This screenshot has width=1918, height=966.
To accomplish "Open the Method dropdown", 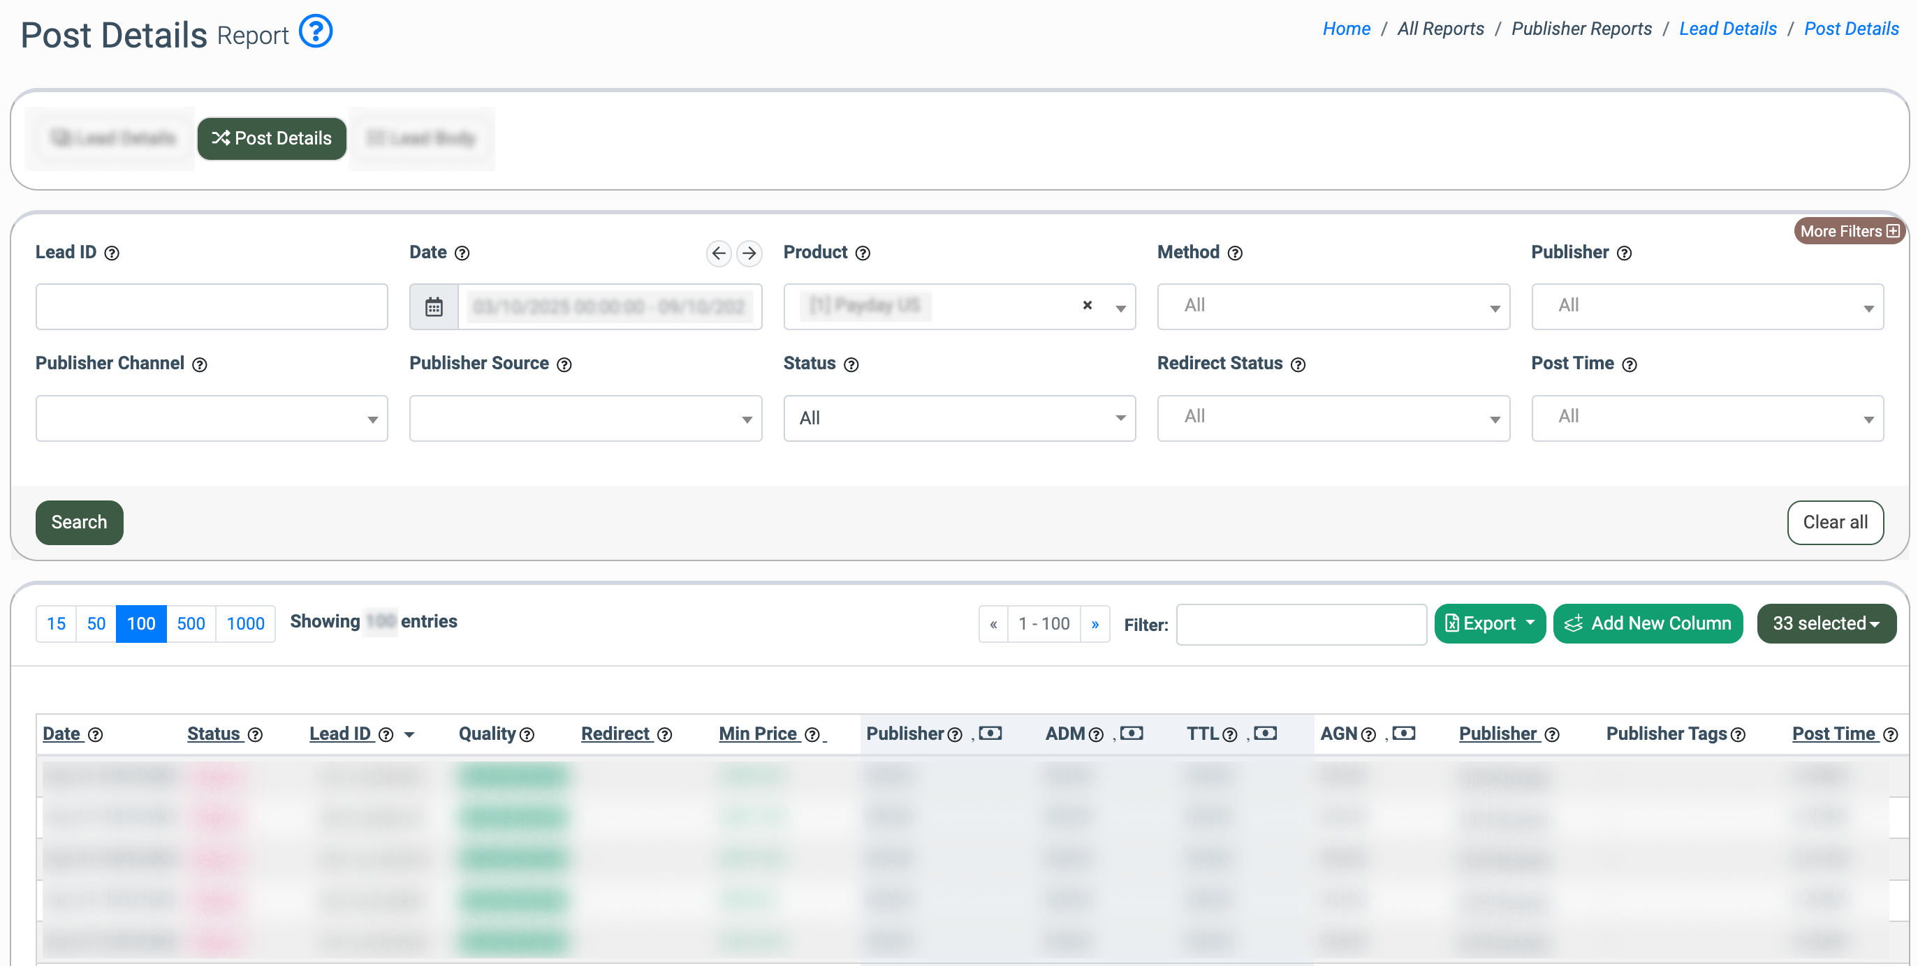I will pyautogui.click(x=1333, y=306).
